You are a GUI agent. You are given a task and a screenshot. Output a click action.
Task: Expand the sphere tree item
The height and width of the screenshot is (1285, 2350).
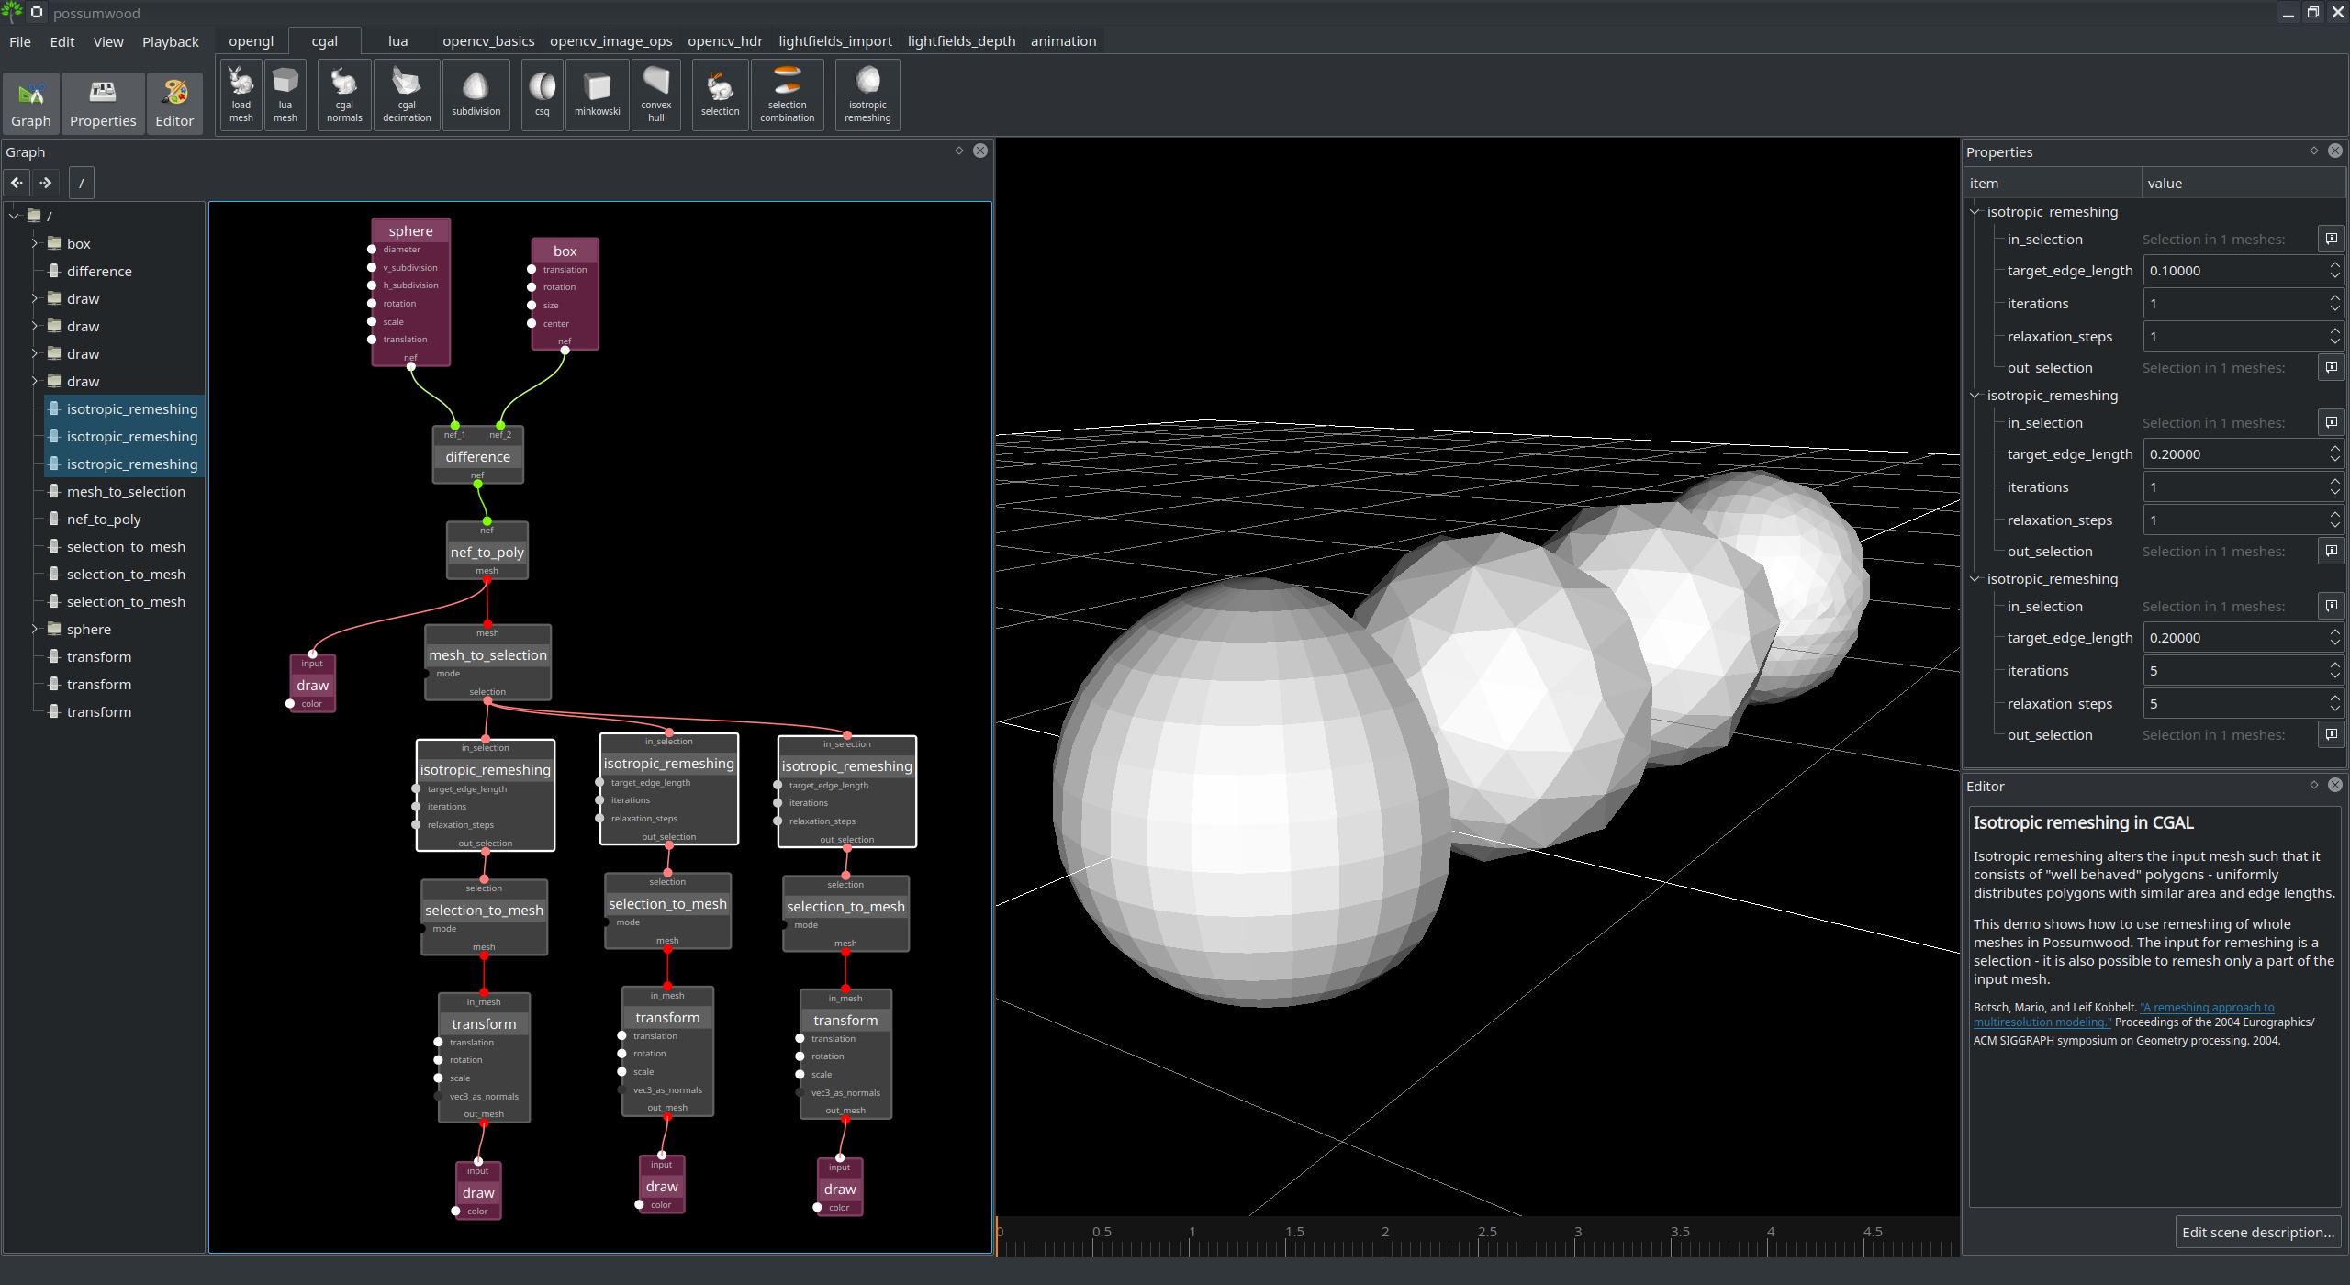(x=35, y=629)
